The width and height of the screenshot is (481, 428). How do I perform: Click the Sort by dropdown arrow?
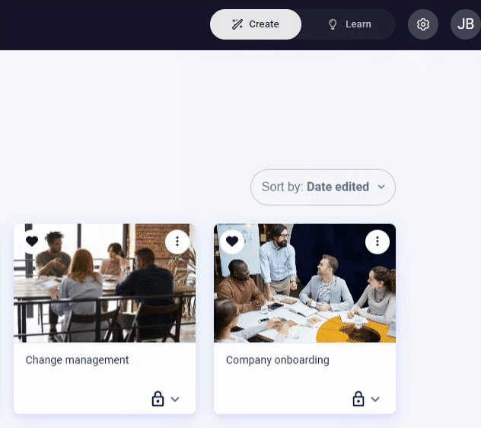tap(381, 187)
